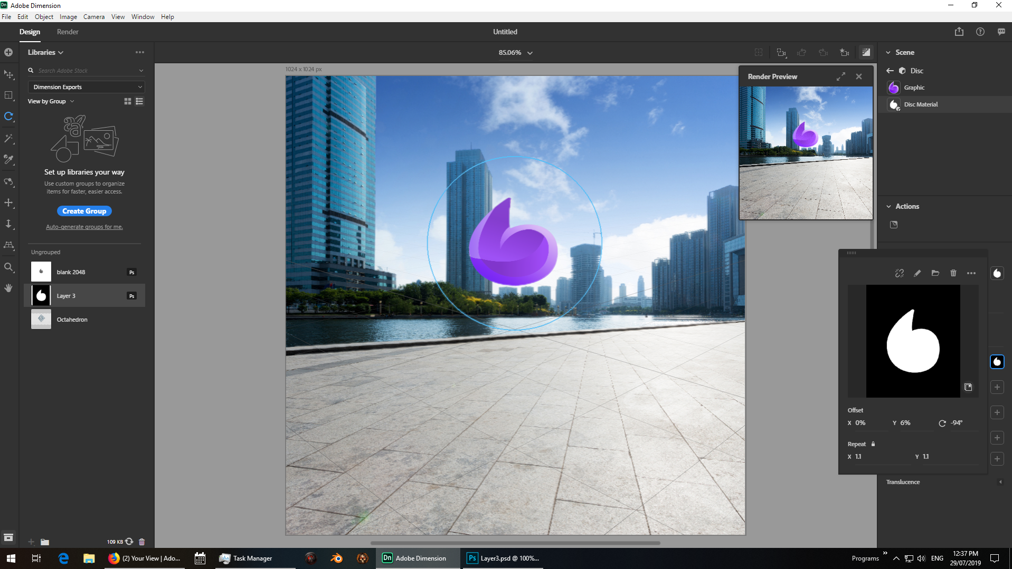Switch library to list view
This screenshot has height=569, width=1012.
(x=139, y=101)
